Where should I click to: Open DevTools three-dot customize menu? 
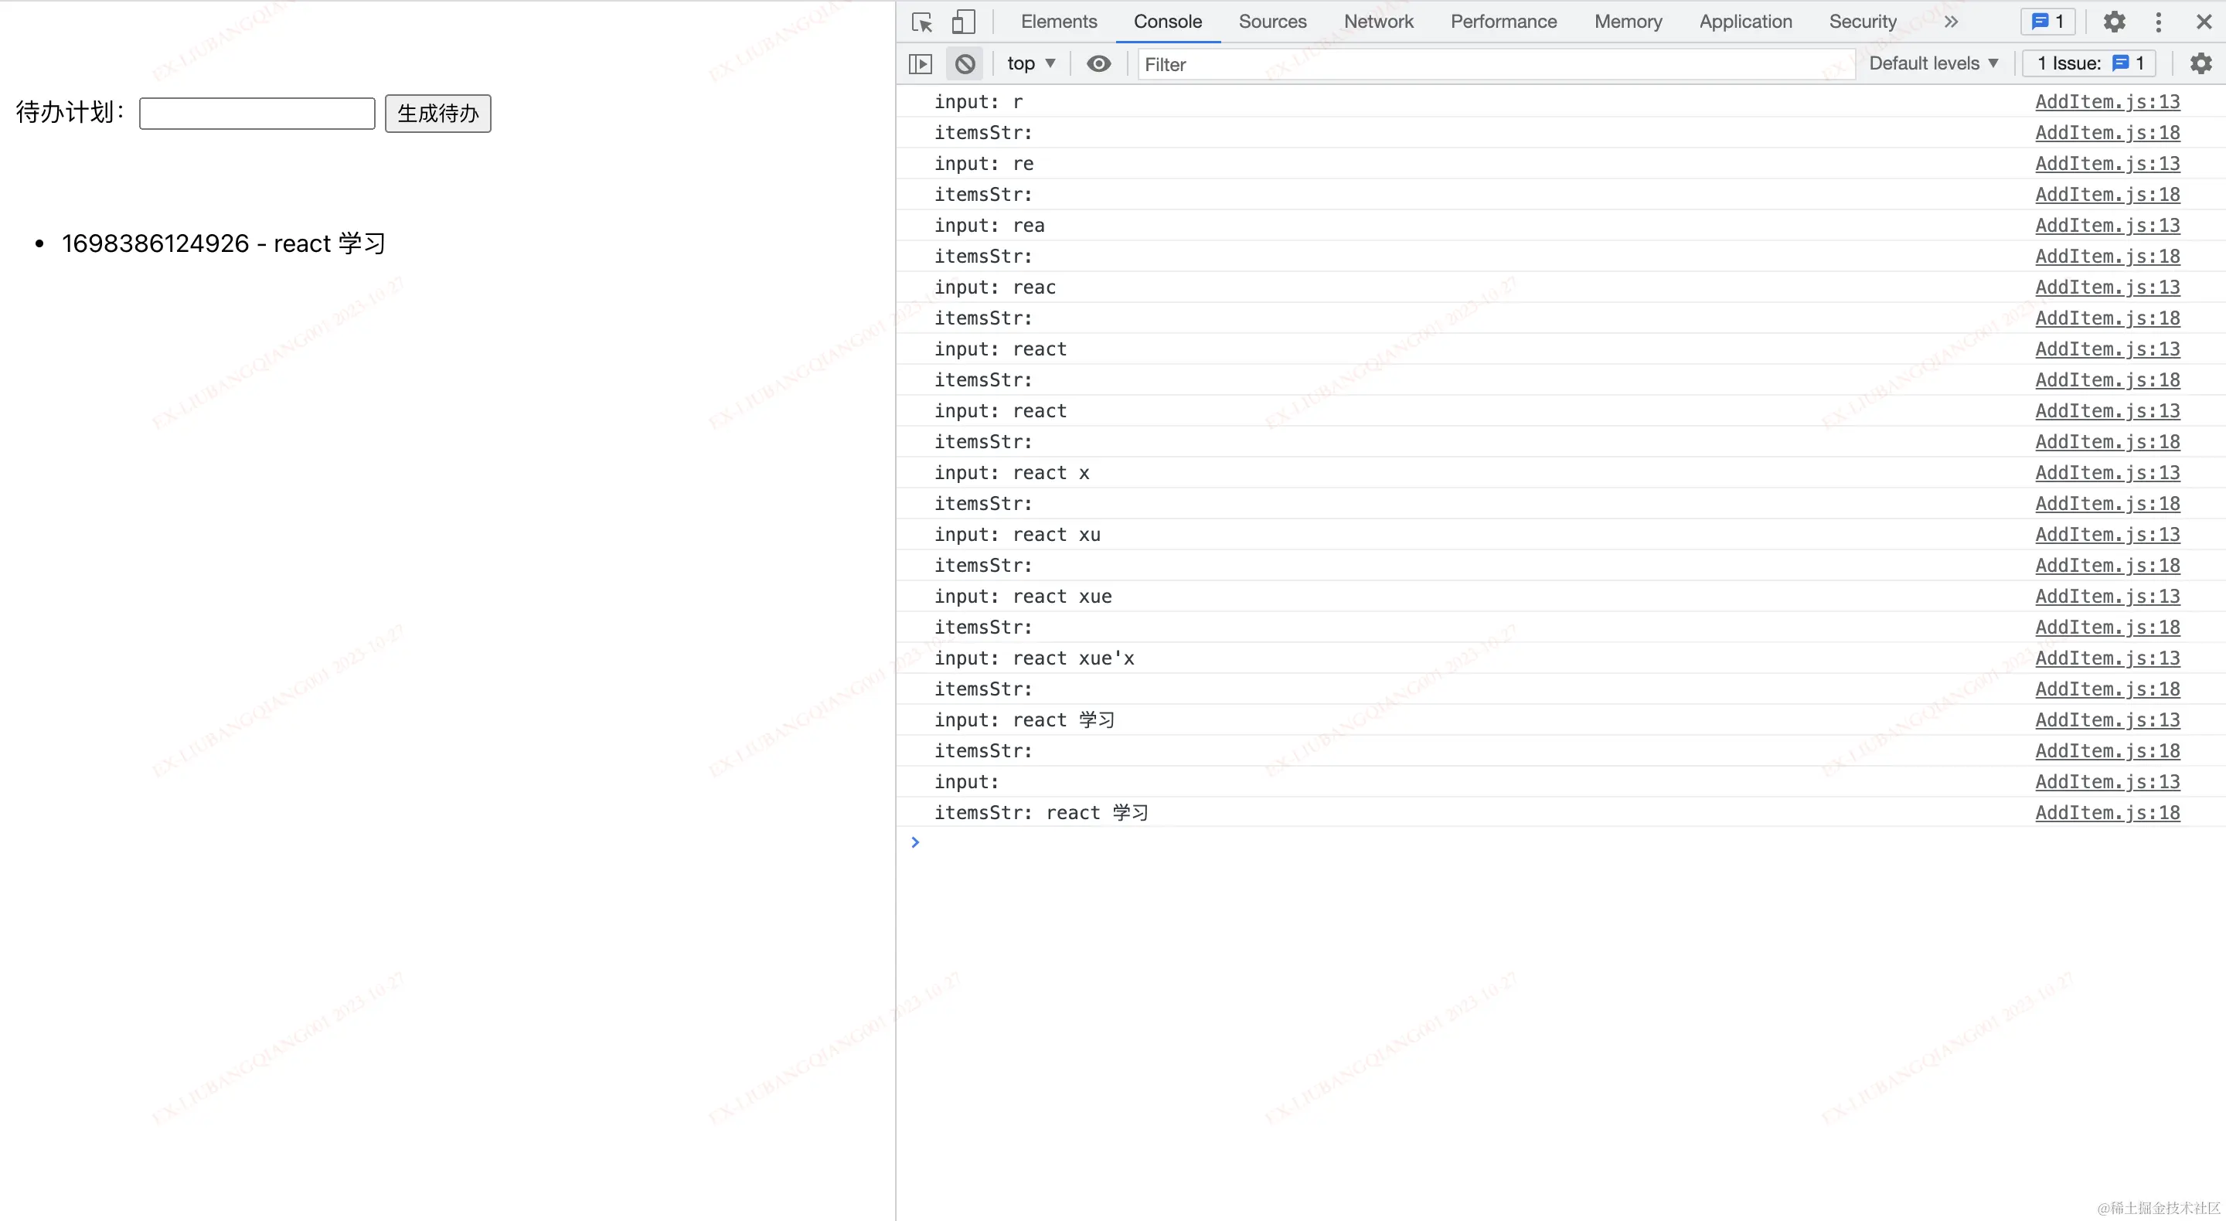(2158, 22)
